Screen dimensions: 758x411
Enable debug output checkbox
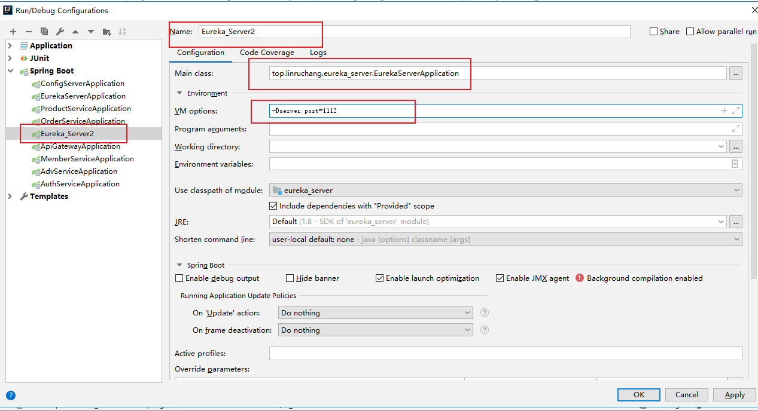tap(179, 278)
